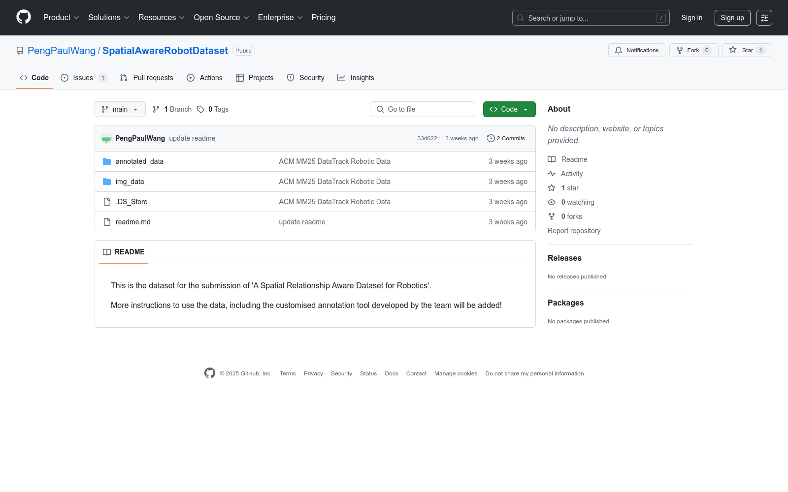Viewport: 788px width, 492px height.
Task: Click the history clock icon beside 2 Commits
Action: click(491, 138)
